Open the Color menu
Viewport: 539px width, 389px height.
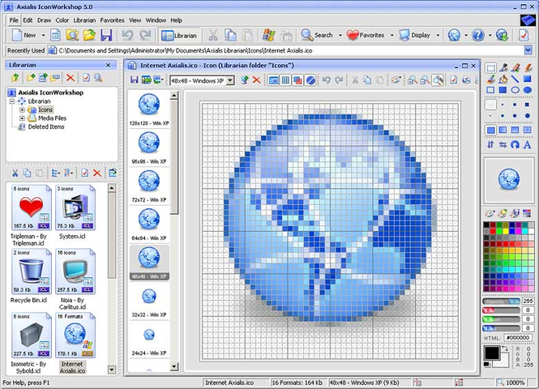pos(62,20)
